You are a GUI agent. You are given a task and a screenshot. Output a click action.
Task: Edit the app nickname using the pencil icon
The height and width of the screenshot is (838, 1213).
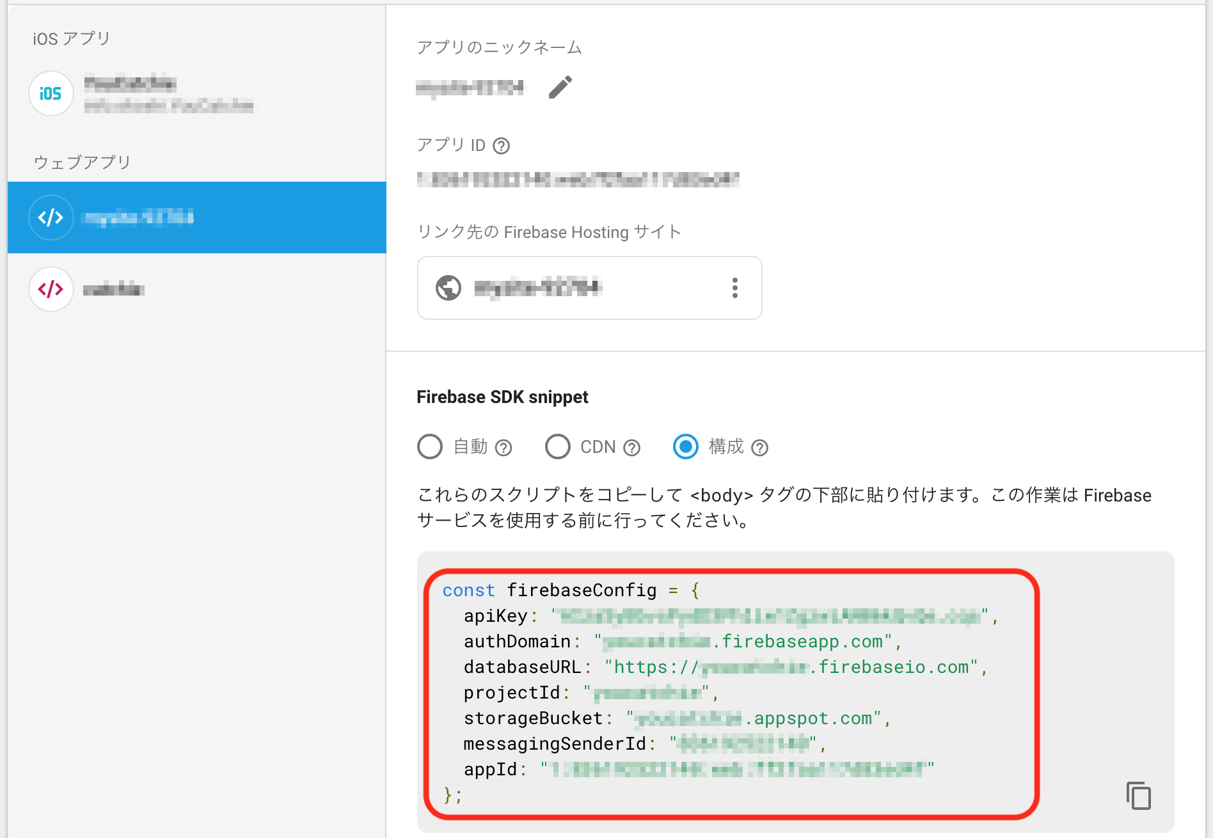[561, 88]
